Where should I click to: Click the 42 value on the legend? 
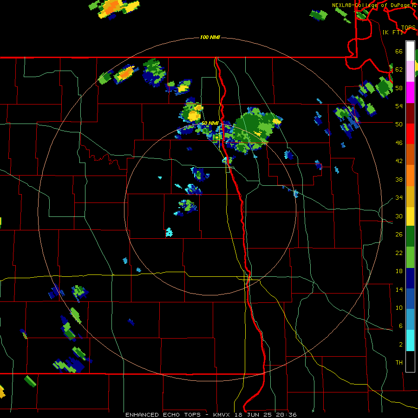[399, 161]
